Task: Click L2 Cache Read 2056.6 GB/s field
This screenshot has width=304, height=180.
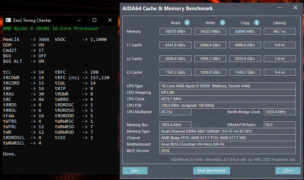Action: (176, 59)
